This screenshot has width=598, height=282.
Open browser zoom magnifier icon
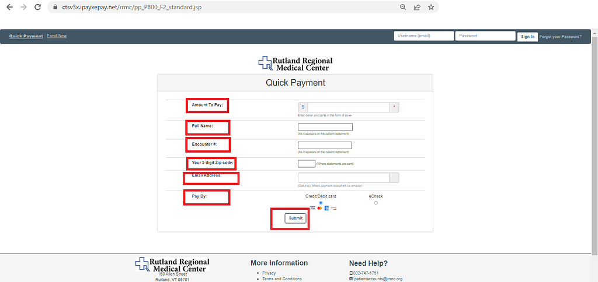403,7
